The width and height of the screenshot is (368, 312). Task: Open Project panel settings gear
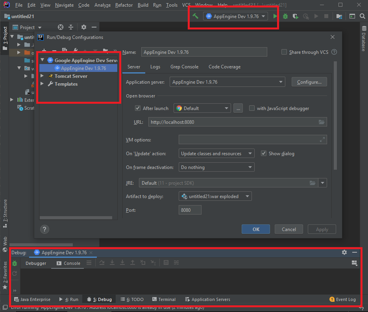(84, 27)
